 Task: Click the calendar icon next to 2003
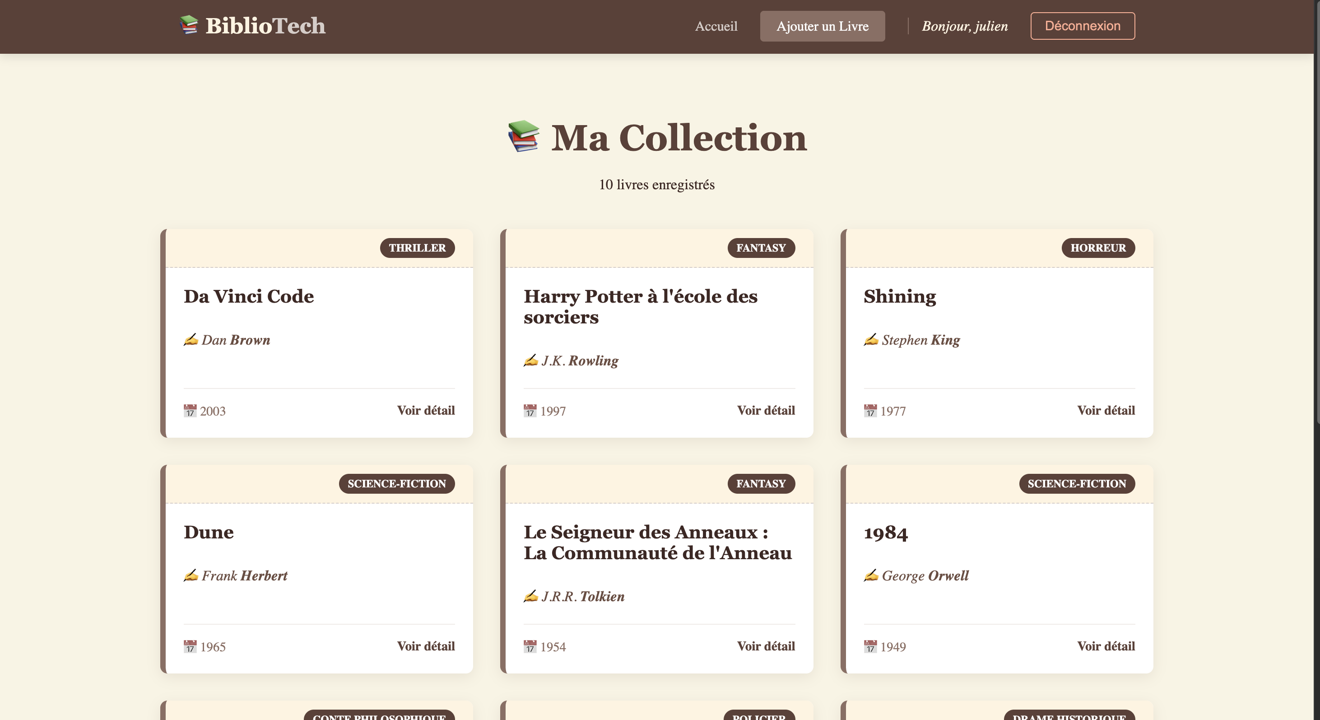190,411
